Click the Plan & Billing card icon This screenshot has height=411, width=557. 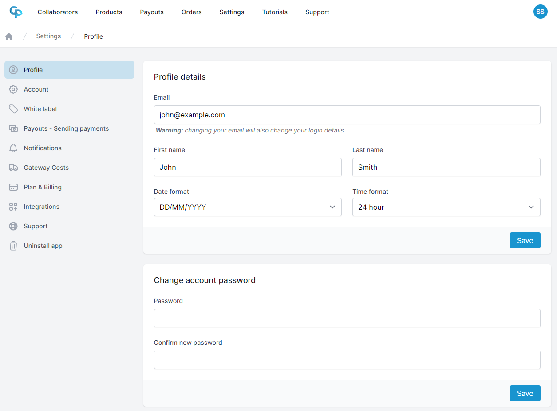tap(14, 187)
